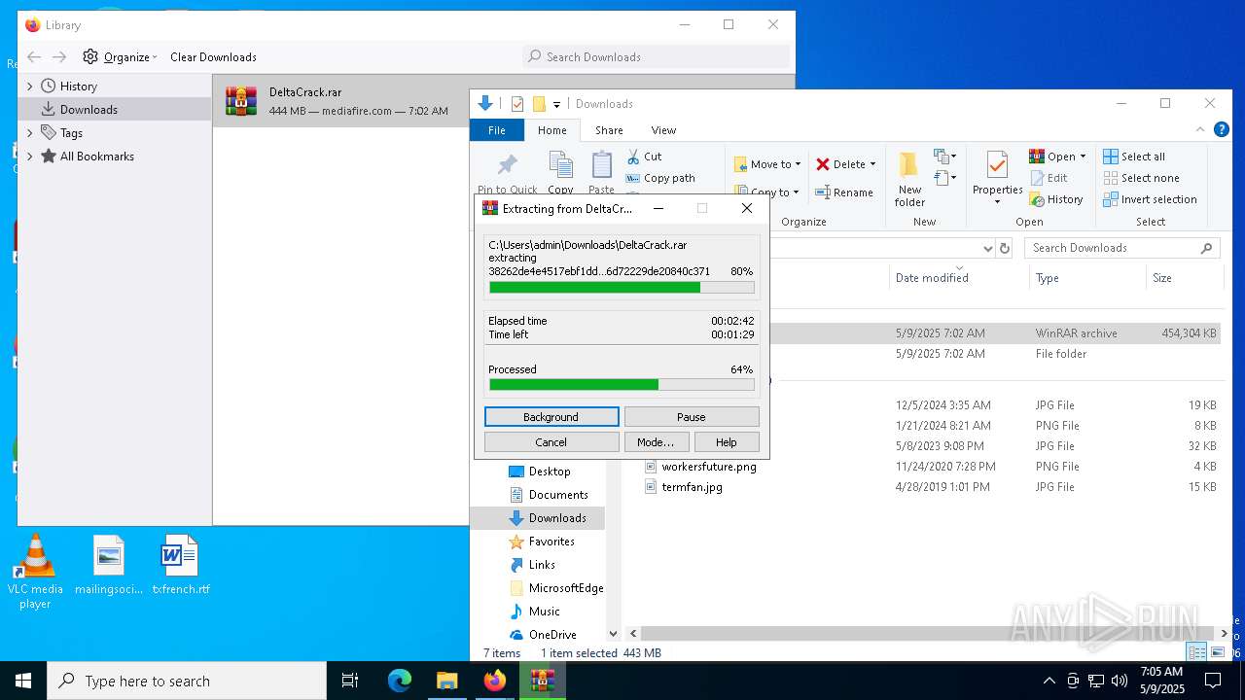Screen dimensions: 1245x700
Task: Open txfrench.rtf desktop file
Action: click(x=181, y=566)
